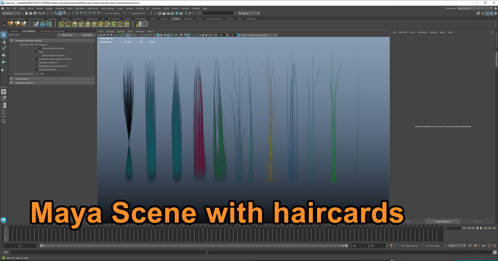Toggle Camera-based selection under Drag

coord(40,55)
